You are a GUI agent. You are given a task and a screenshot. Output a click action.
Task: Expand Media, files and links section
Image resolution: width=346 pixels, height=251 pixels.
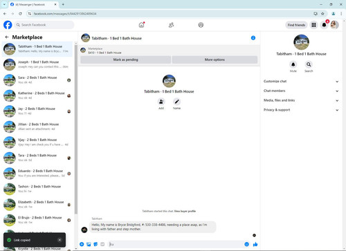pyautogui.click(x=301, y=100)
